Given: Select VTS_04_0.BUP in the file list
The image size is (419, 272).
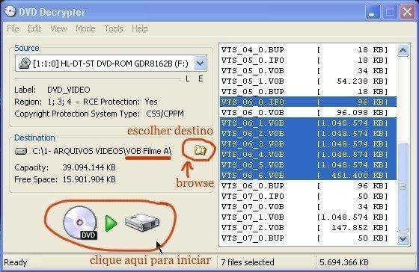Looking at the screenshot, I should coord(308,50).
